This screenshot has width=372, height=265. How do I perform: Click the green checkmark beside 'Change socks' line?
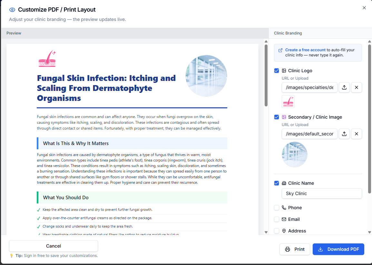39,227
